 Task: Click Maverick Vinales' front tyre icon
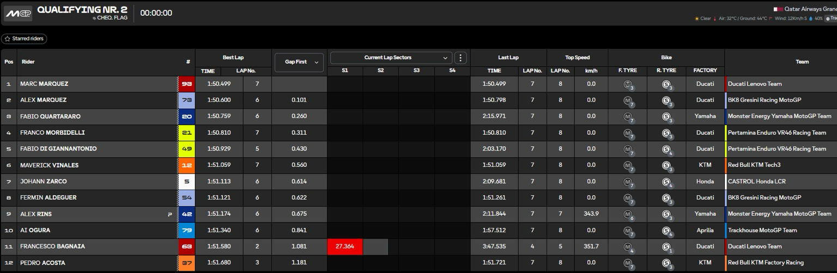tap(628, 166)
